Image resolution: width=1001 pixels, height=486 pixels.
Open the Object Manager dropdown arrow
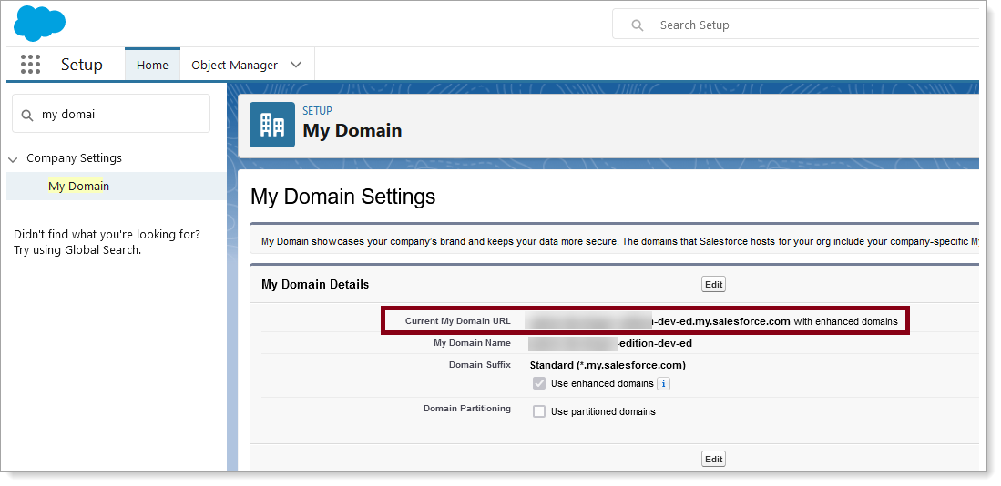[x=296, y=65]
